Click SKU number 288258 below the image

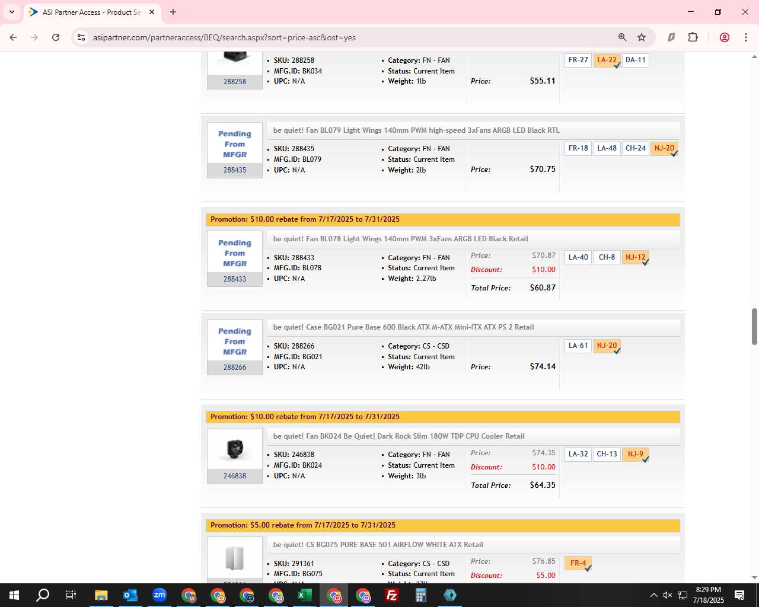pyautogui.click(x=235, y=82)
